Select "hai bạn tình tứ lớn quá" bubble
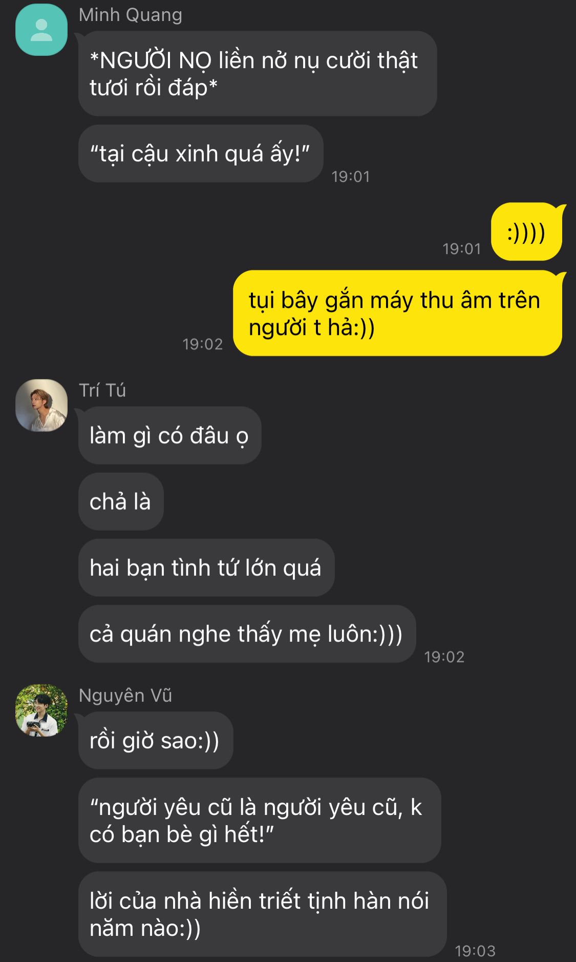This screenshot has width=576, height=962. click(206, 568)
